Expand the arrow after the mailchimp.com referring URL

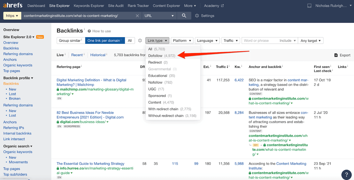pyautogui.click(x=73, y=94)
